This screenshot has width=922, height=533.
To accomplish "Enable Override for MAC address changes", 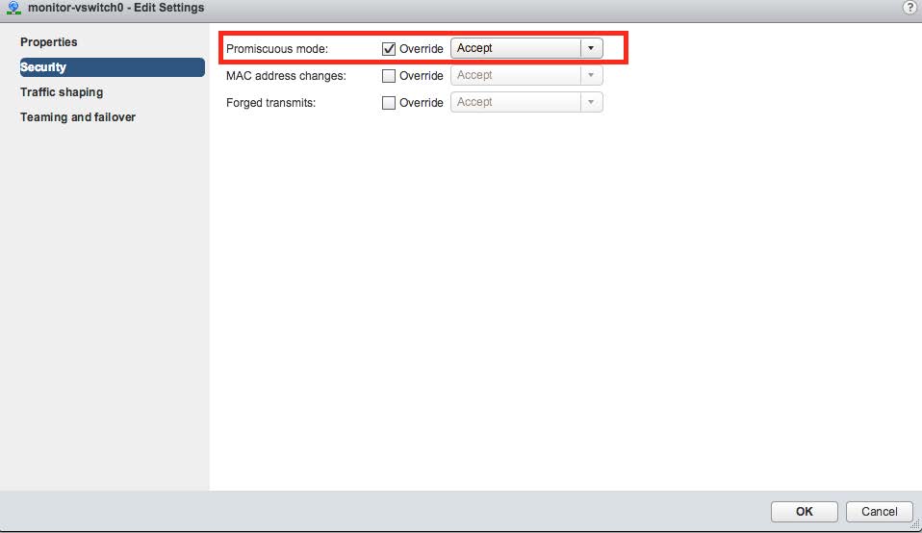I will point(389,76).
